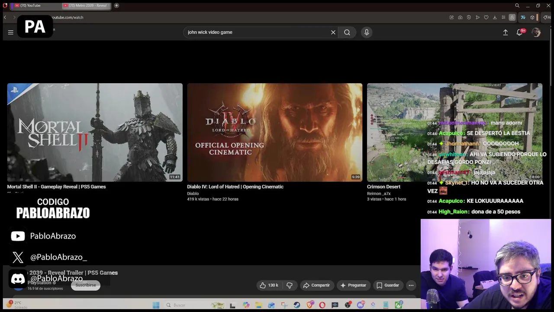The height and width of the screenshot is (312, 554).
Task: Add page to bookmarks heart icon
Action: (x=486, y=17)
